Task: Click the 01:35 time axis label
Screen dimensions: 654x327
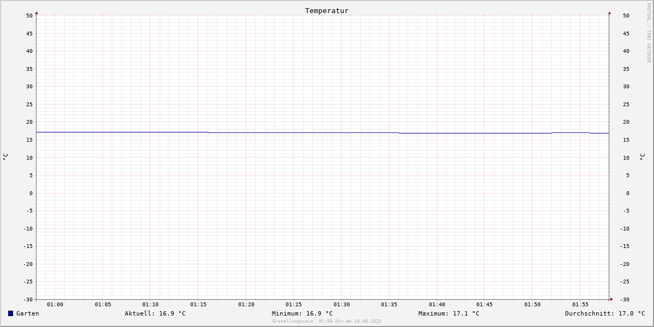Action: [389, 305]
